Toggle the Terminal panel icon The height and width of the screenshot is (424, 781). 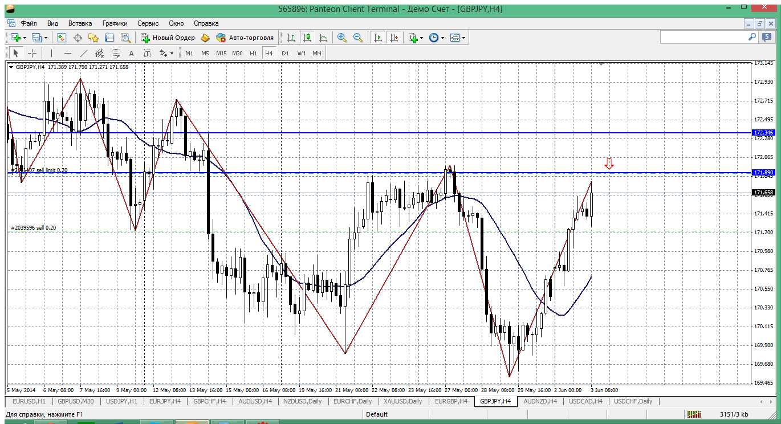tap(109, 38)
